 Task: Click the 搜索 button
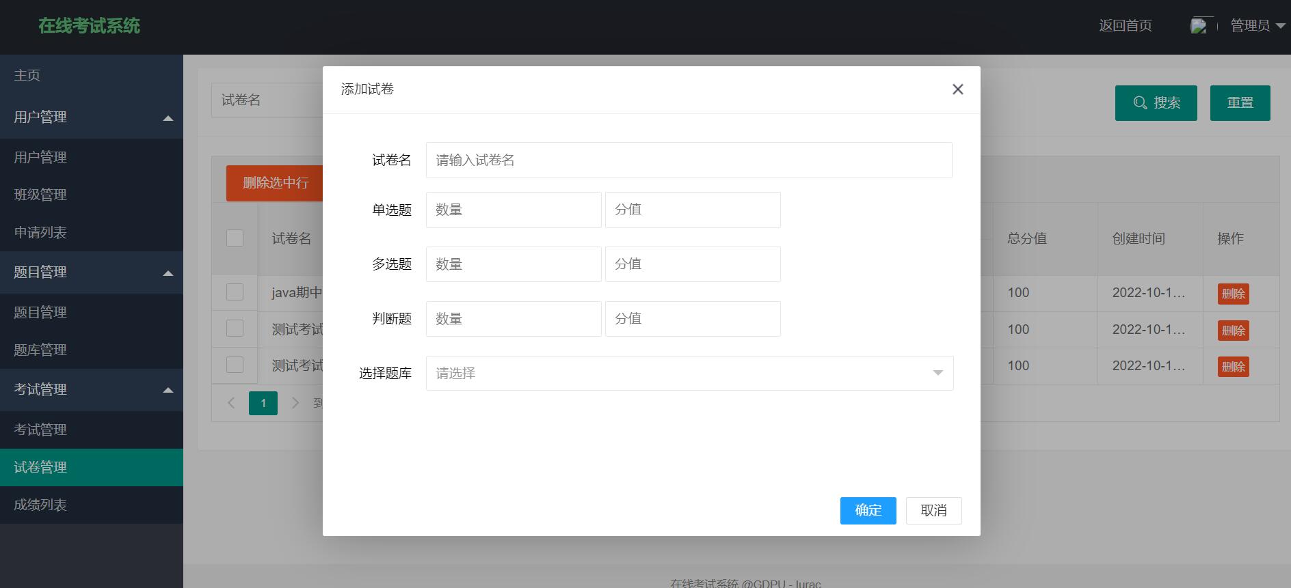[x=1156, y=103]
